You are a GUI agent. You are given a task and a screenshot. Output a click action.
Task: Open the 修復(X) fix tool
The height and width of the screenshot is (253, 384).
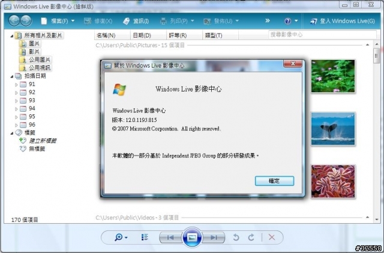[x=98, y=21]
